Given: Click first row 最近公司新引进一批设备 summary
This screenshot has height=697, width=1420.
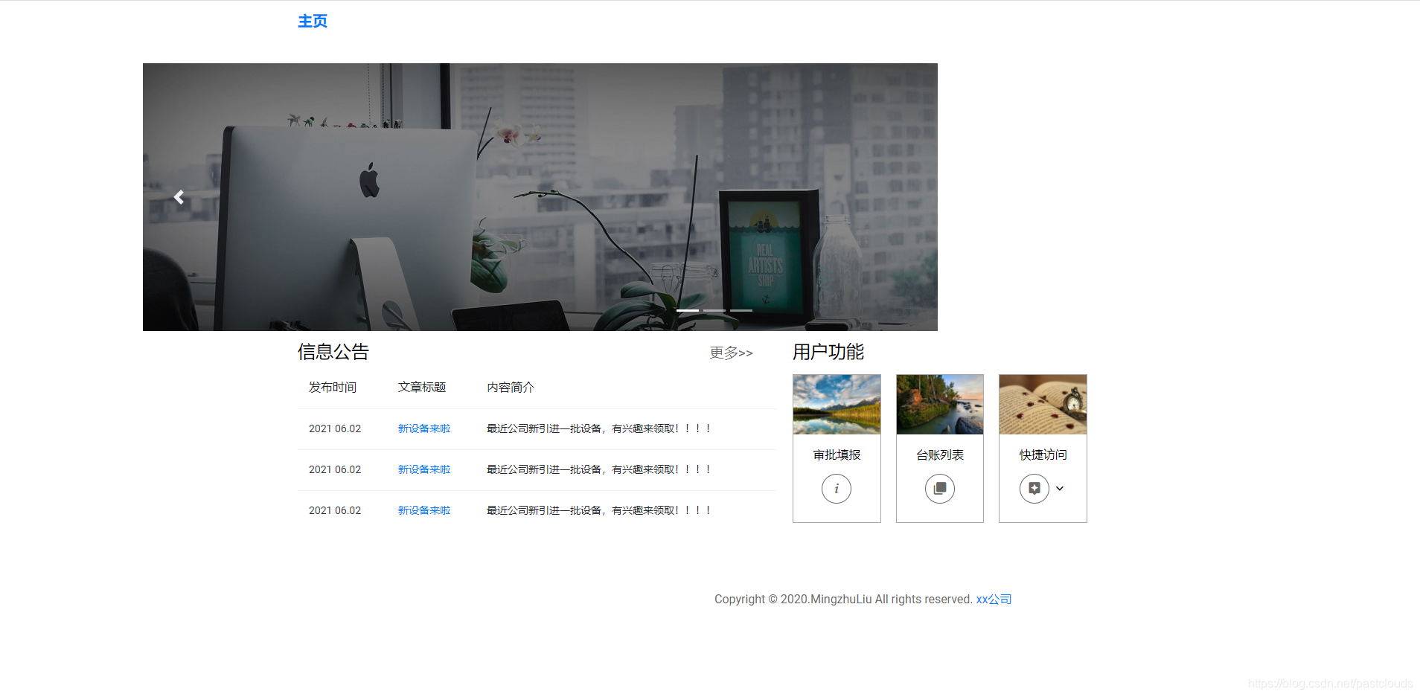Looking at the screenshot, I should pos(599,428).
